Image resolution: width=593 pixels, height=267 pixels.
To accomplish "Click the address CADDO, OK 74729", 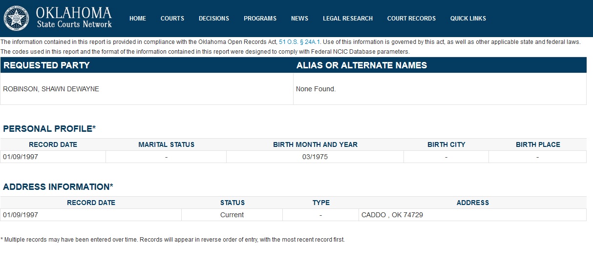I will pos(392,215).
